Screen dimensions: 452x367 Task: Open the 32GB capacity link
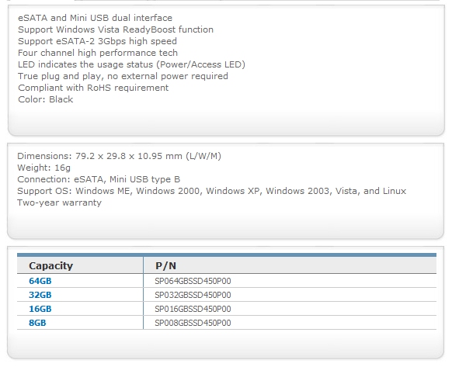point(40,295)
